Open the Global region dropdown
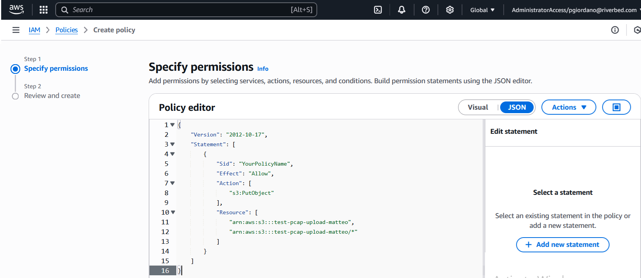Screen dimensions: 641x278 pyautogui.click(x=482, y=10)
